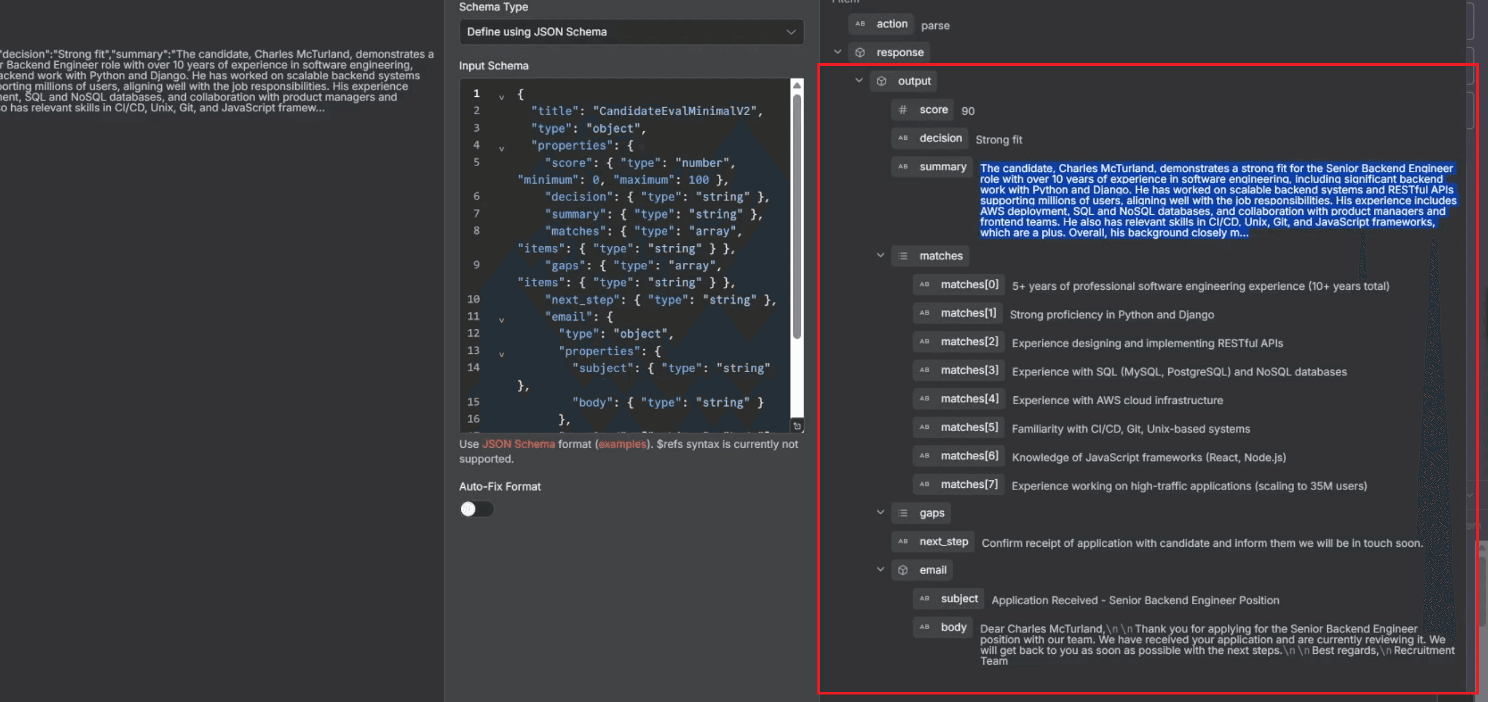The height and width of the screenshot is (702, 1488).
Task: Select the summary field pill
Action: [933, 166]
